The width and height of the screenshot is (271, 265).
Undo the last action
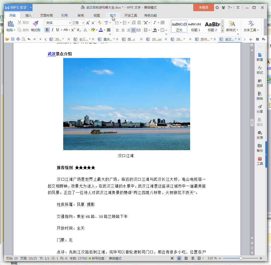tap(29, 39)
